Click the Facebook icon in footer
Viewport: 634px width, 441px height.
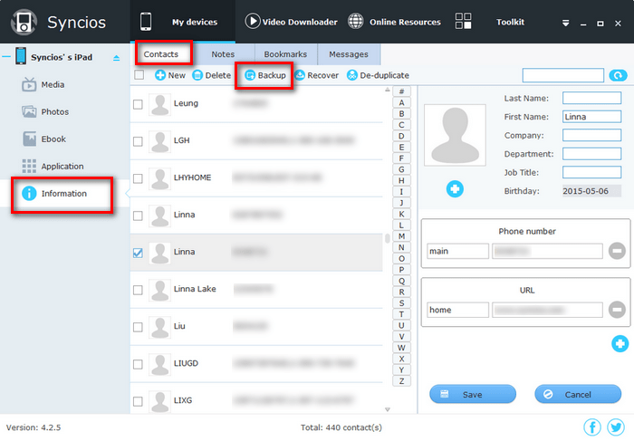[x=592, y=427]
